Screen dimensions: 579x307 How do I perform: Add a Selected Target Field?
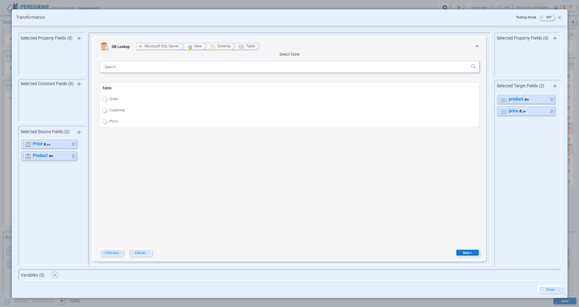(x=555, y=86)
